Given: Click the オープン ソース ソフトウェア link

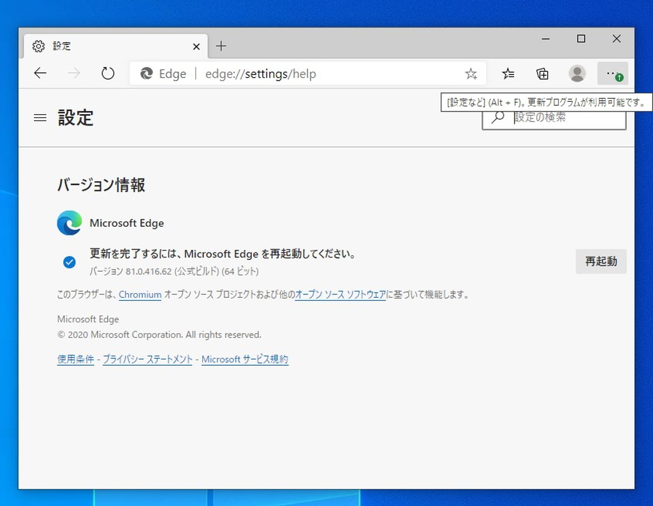Looking at the screenshot, I should click(x=341, y=295).
